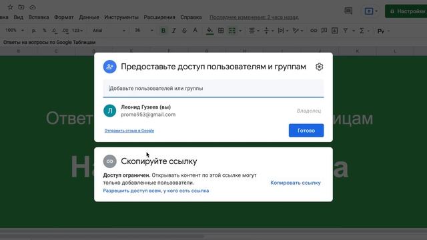Click the present/meet icon in header
The width and height of the screenshot is (427, 240).
tap(369, 11)
